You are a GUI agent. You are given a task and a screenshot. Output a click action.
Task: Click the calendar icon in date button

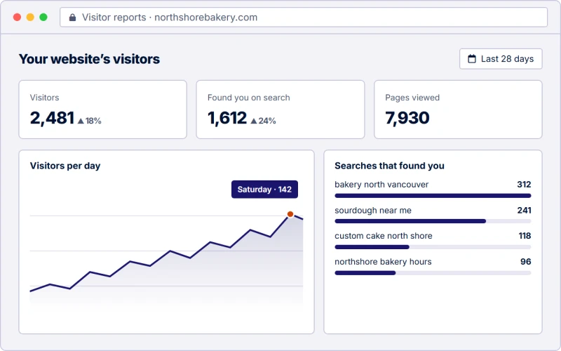tap(472, 59)
